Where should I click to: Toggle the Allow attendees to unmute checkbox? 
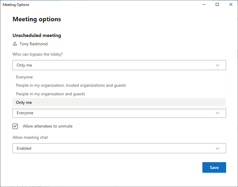(x=15, y=126)
